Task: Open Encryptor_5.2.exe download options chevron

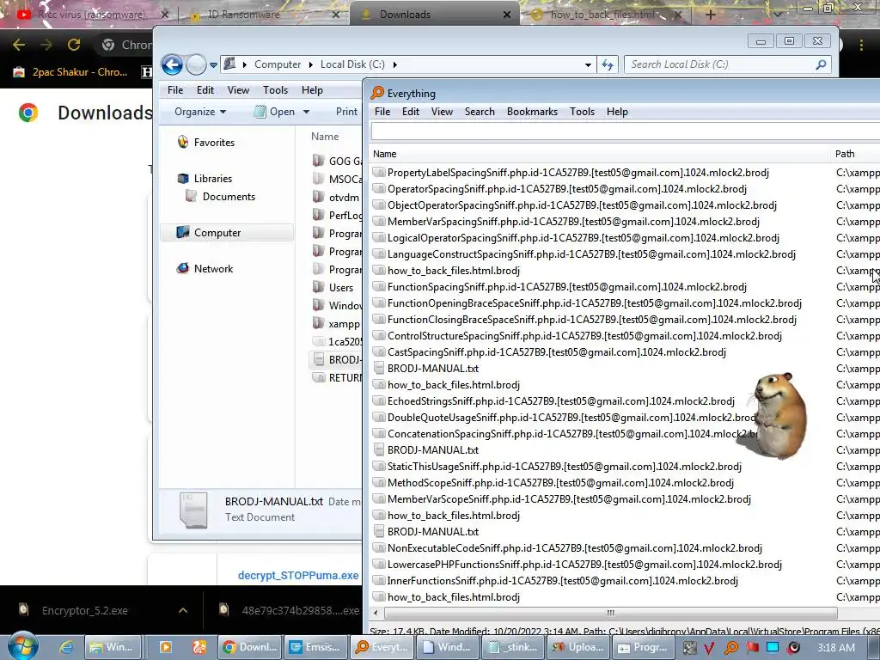Action: point(183,610)
